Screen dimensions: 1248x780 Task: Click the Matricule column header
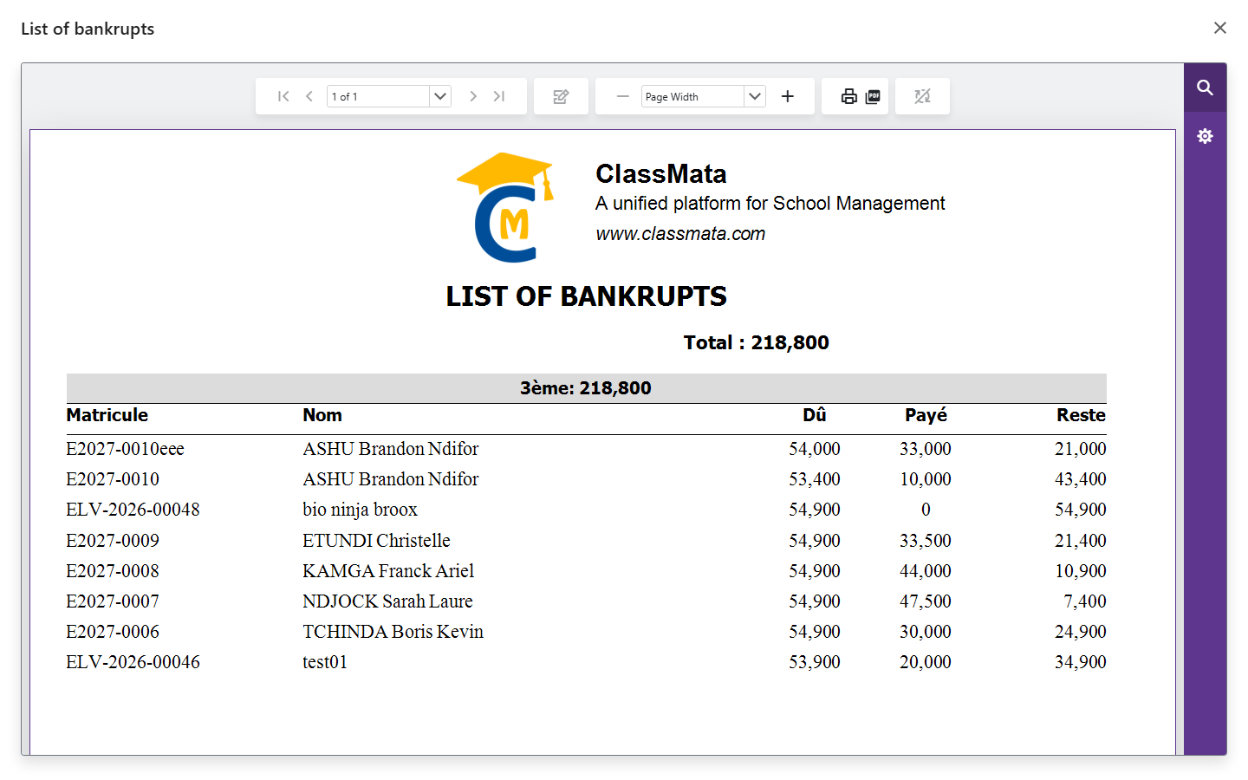pos(107,415)
